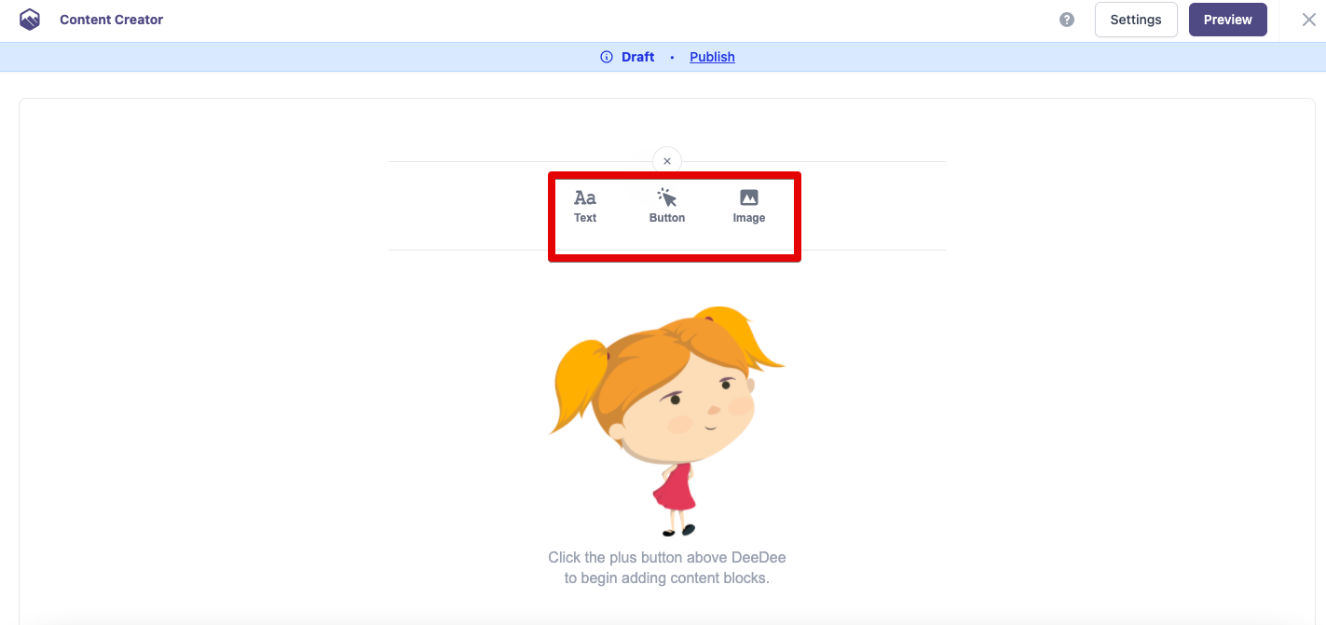Click the app logo in header
The height and width of the screenshot is (625, 1326).
pos(30,20)
